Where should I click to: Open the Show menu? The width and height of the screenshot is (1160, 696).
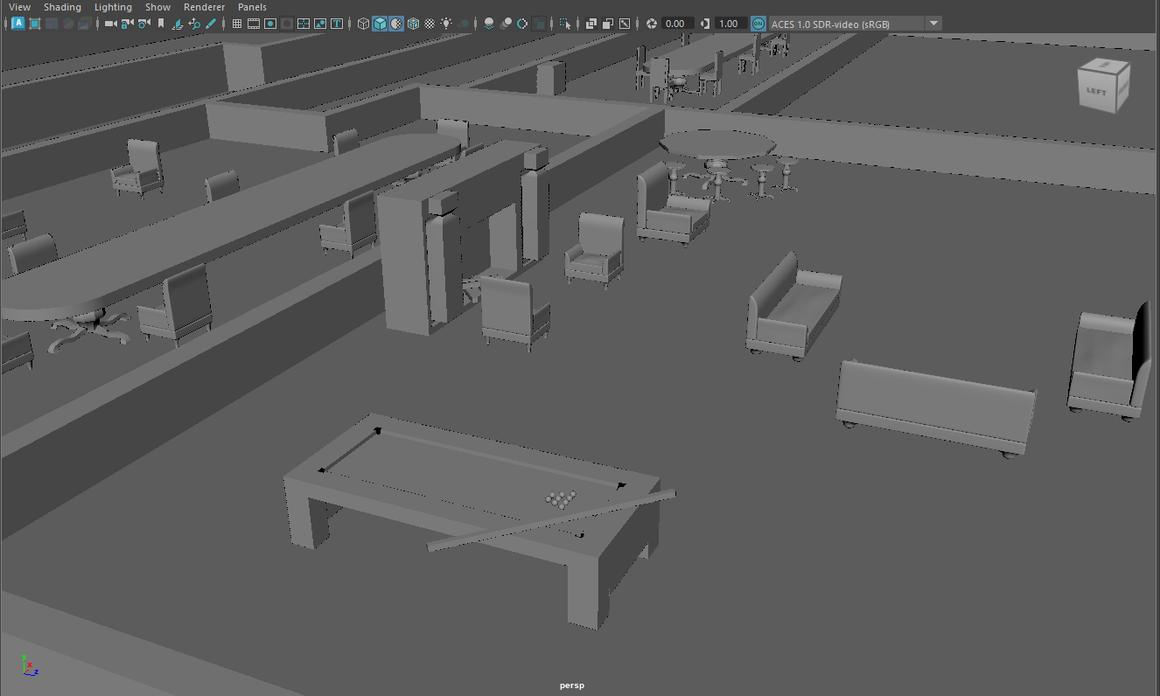pos(158,7)
